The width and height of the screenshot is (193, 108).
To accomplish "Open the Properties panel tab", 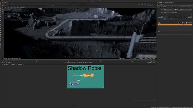I will click(x=160, y=2).
